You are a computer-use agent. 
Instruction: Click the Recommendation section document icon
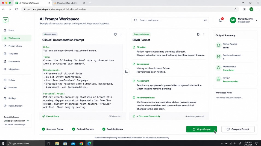(x=134, y=98)
